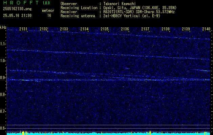This screenshot has height=135, width=213.
Task: Click the kHz axis unit label
Action: pyautogui.click(x=3, y=27)
